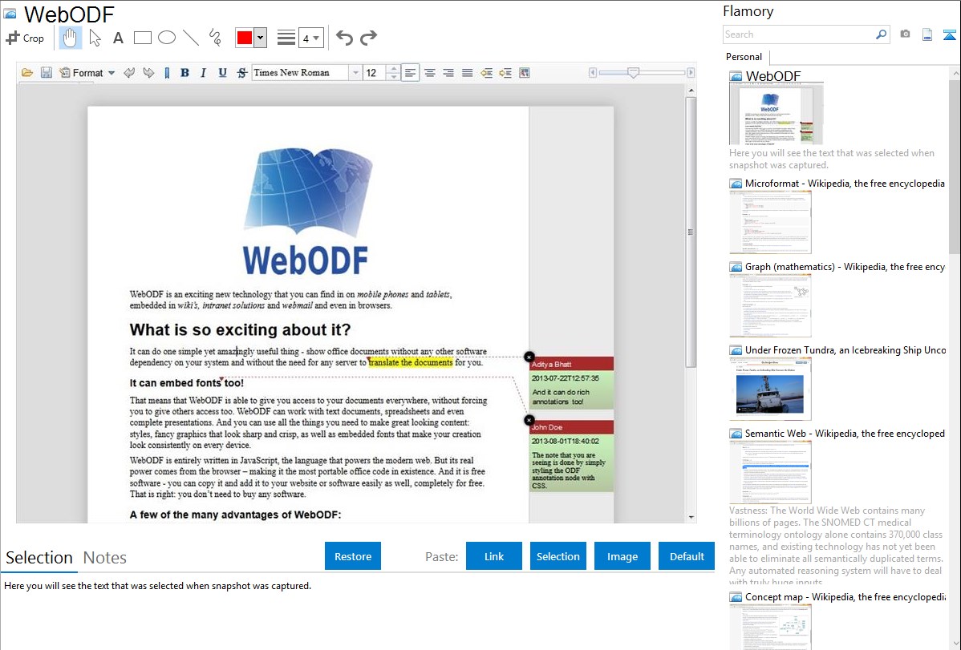Click the WebODF editor redo arrow
The image size is (961, 650).
148,73
